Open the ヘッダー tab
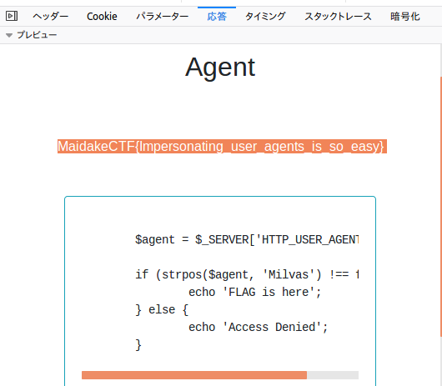 [x=50, y=17]
